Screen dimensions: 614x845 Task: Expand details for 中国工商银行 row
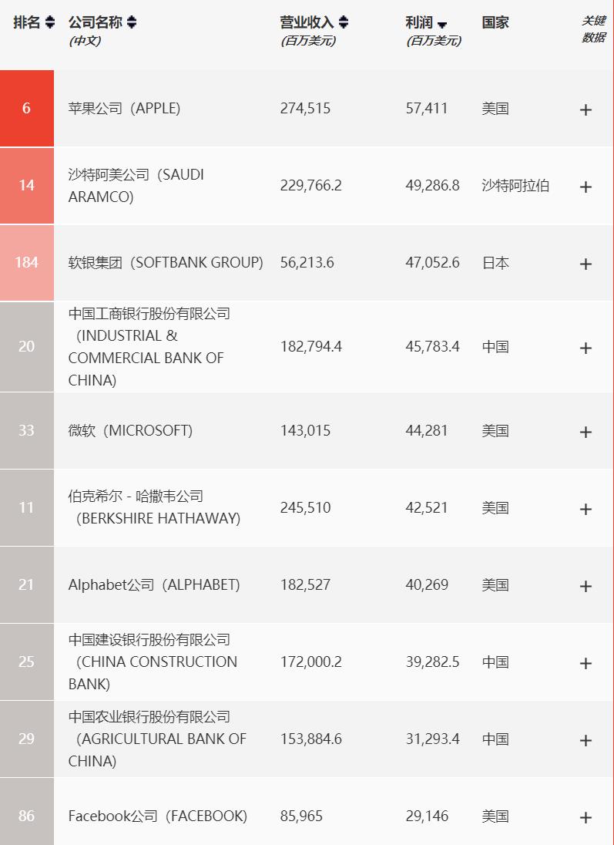[586, 346]
